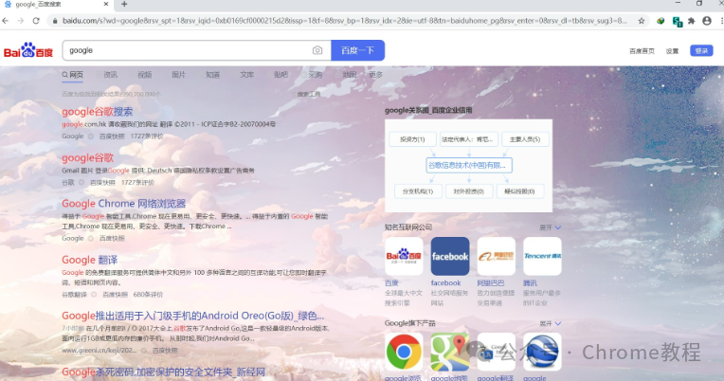Open the Google Earth product icon

542,352
